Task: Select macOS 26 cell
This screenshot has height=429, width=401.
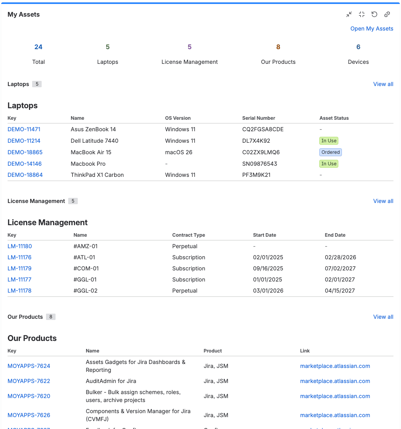Action: [x=178, y=152]
